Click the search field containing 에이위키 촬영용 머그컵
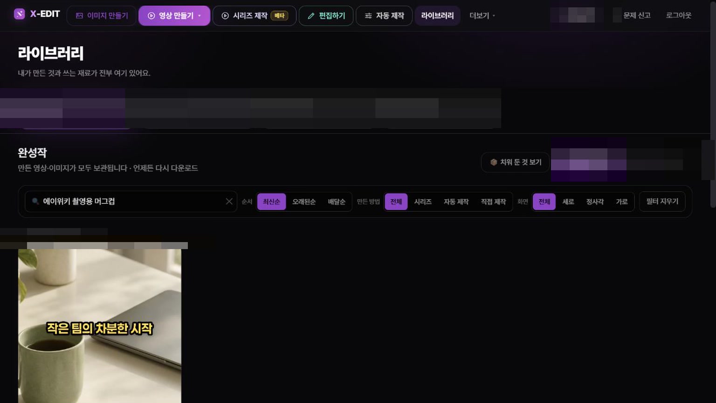 click(x=131, y=201)
